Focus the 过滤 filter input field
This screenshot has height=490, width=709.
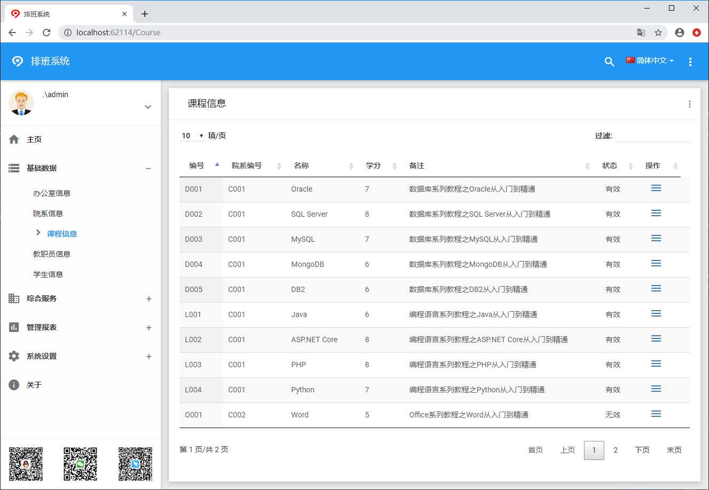[x=652, y=136]
